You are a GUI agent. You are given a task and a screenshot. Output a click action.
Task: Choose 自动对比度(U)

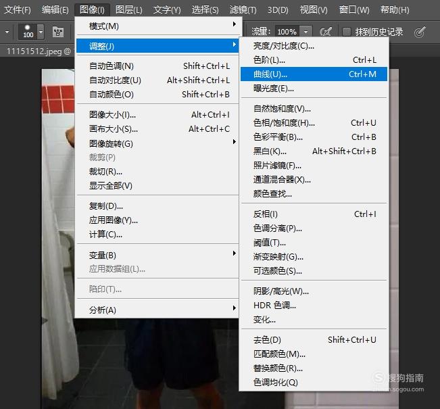[x=157, y=80]
